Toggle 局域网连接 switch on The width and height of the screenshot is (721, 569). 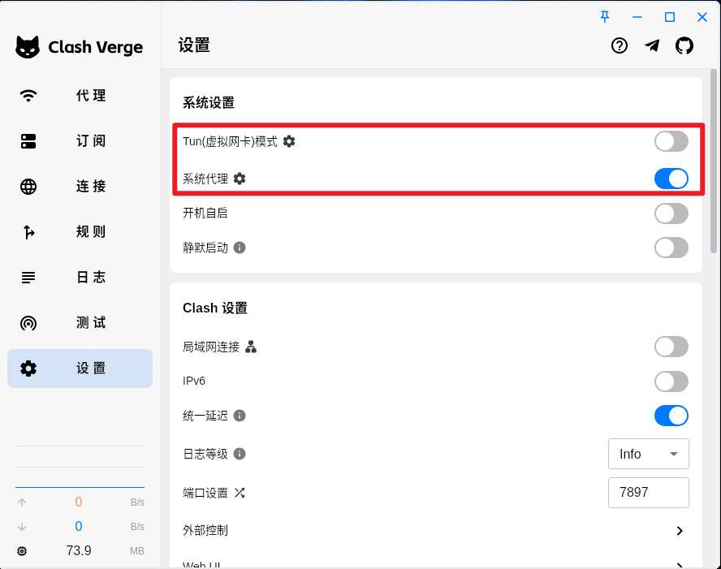671,347
